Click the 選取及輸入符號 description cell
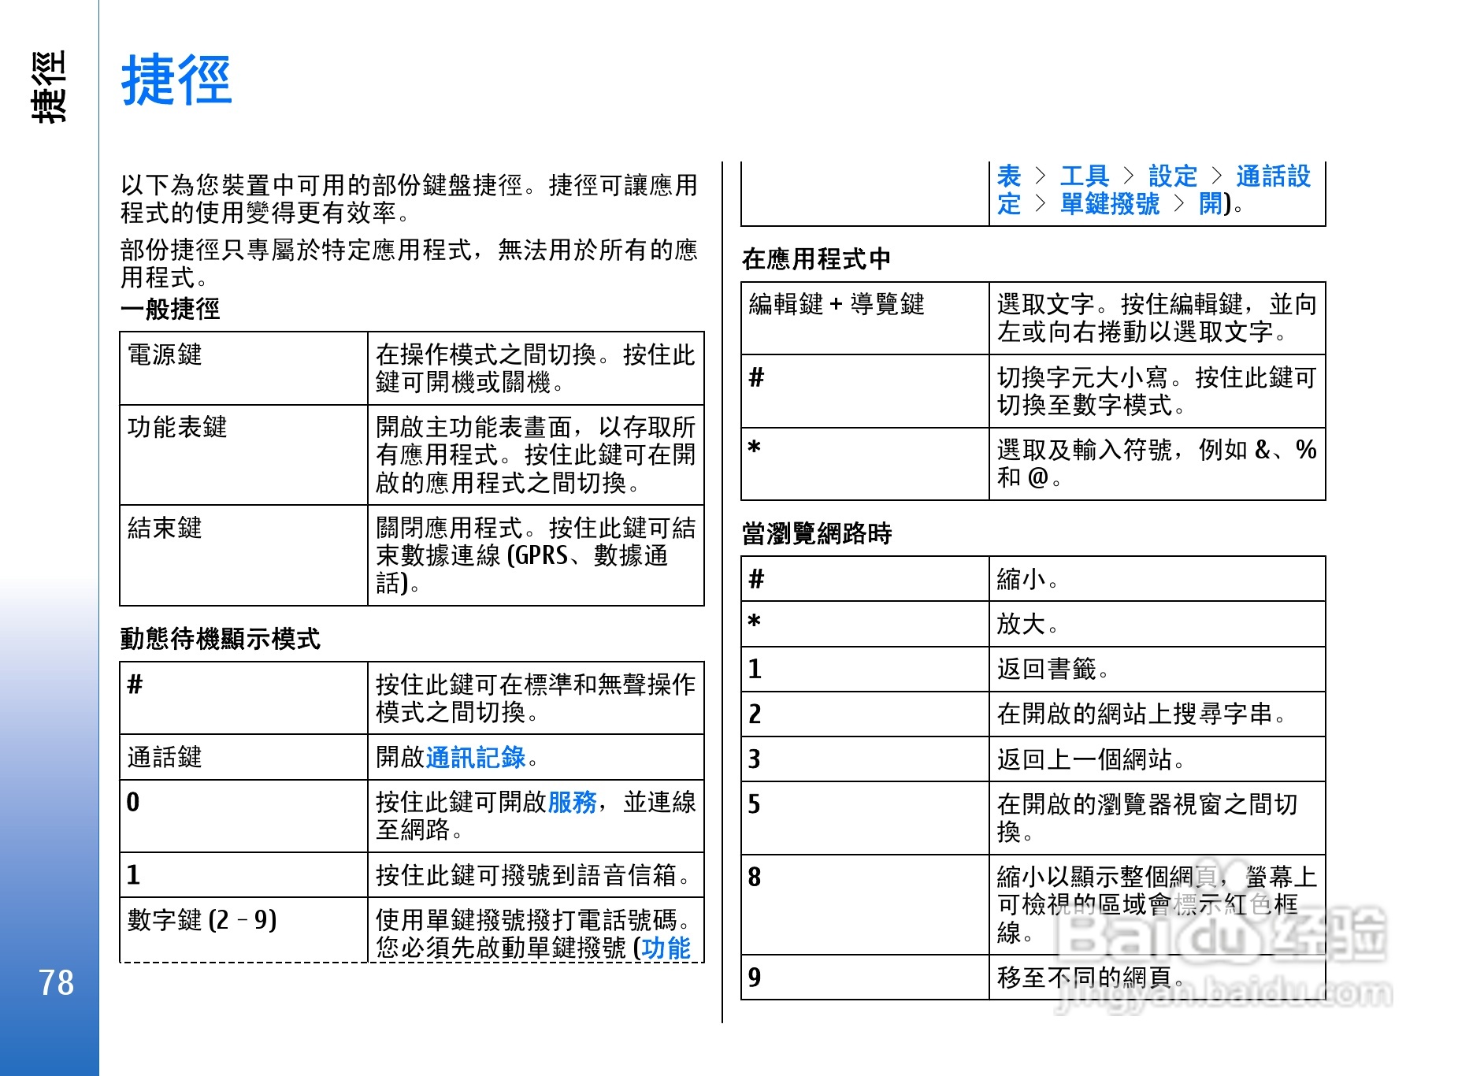Viewport: 1484px width, 1076px height. point(1157,464)
